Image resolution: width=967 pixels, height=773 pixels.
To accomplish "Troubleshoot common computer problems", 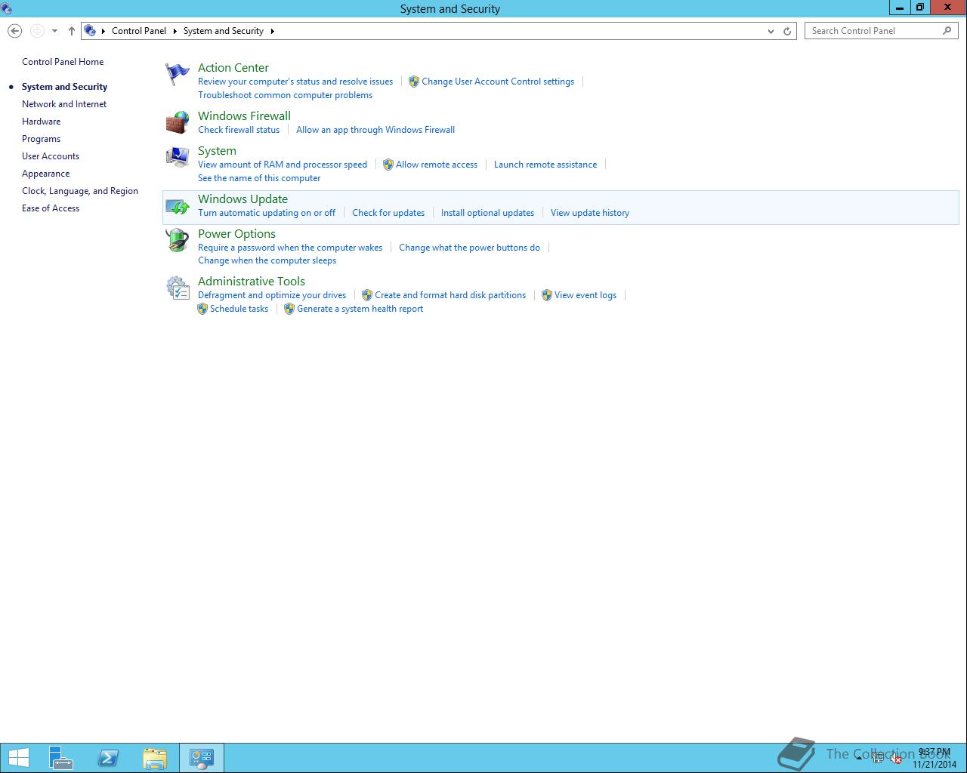I will coord(285,95).
